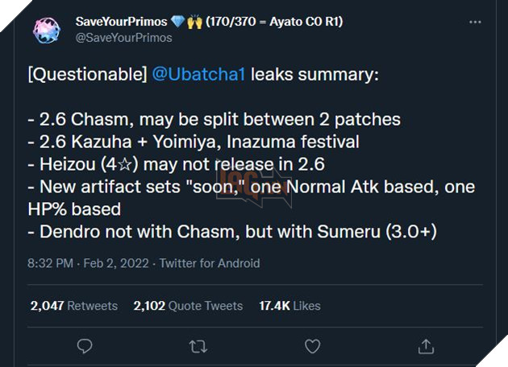Click the diamond emoji in name

(177, 22)
